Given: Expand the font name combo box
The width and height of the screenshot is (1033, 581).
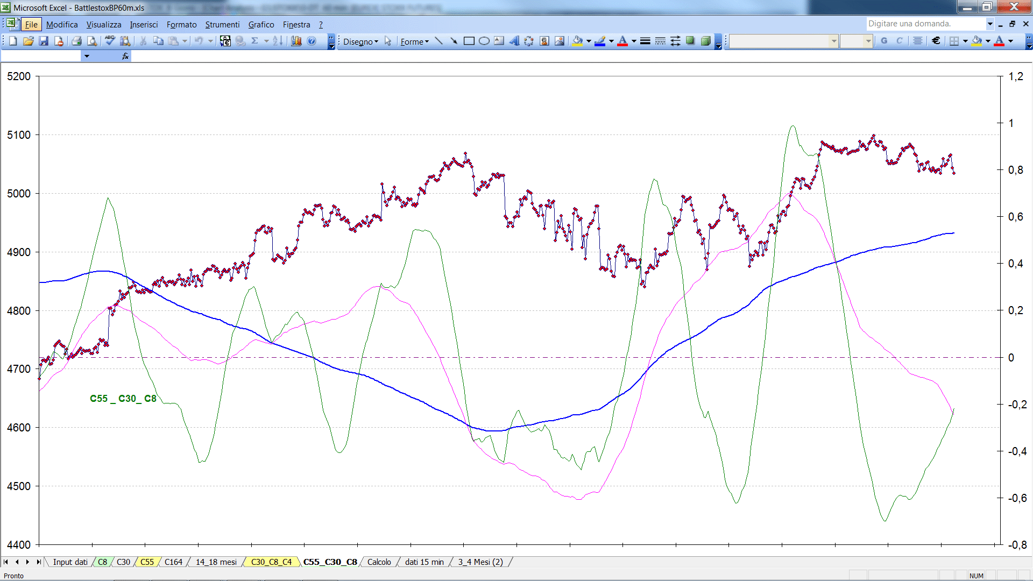Looking at the screenshot, I should [834, 41].
